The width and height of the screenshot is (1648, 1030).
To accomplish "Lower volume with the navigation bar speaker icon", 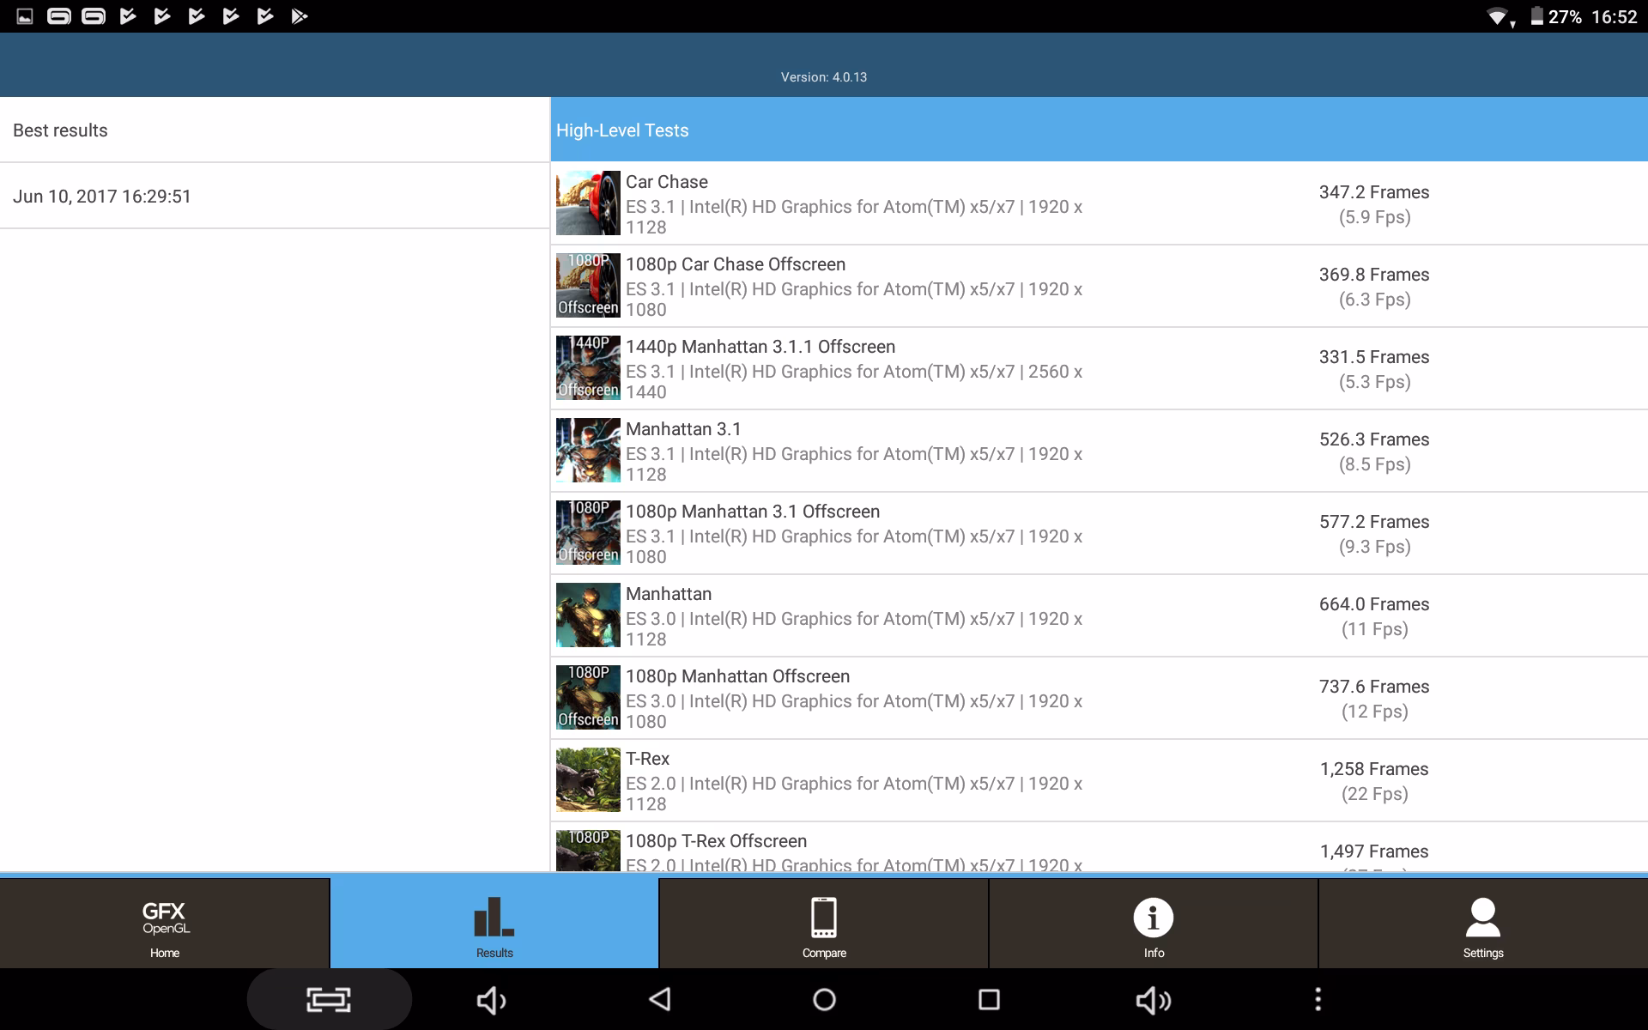I will [x=492, y=1000].
